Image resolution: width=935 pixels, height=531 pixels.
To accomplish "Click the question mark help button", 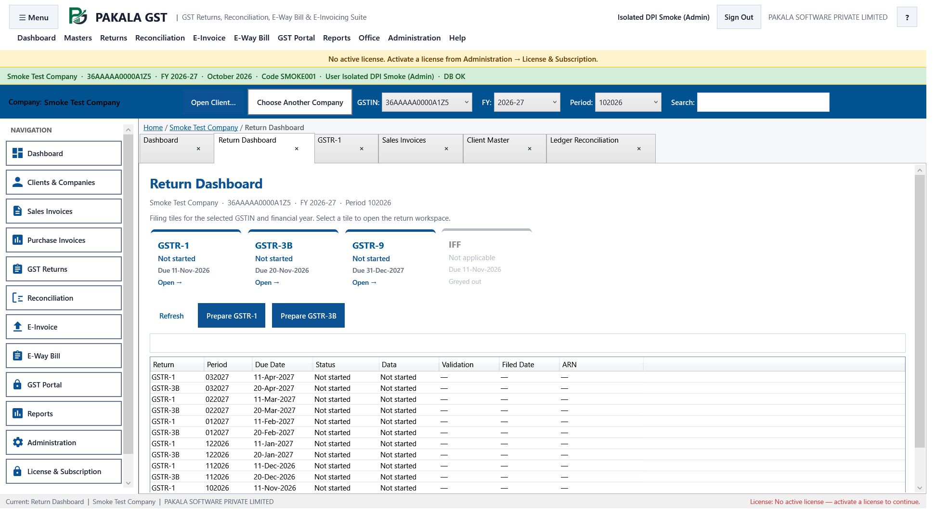I will point(907,17).
